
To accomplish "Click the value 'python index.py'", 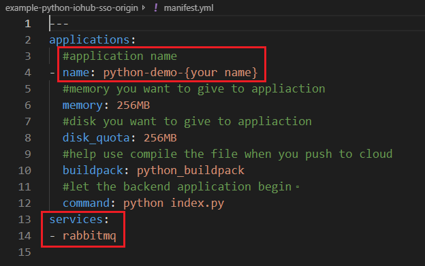I will click(174, 203).
